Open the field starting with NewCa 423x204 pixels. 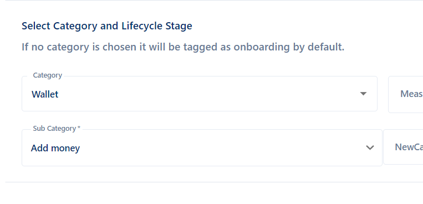403,147
